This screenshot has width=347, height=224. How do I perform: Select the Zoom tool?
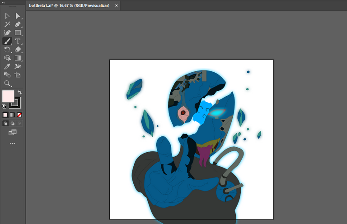click(x=7, y=84)
